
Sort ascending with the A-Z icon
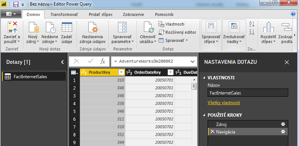tap(252, 24)
